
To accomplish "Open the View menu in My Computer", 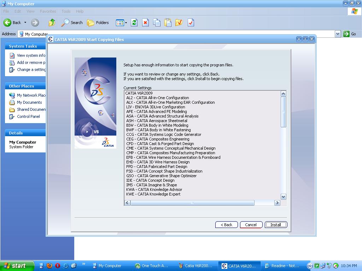I will click(x=30, y=11).
